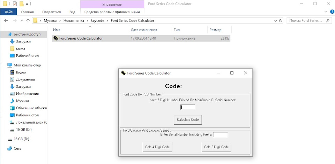Viewport: 335px width, 164px height.
Task: Click the folder icon in address bar
Action: pos(36,21)
